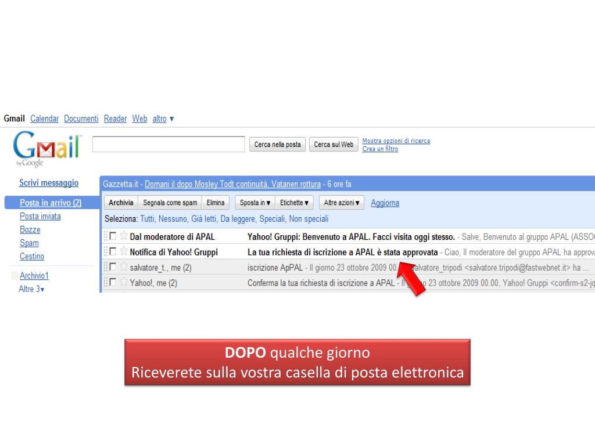Viewport: 595px width, 446px height.
Task: Open Posta inviata folder
Action: (40, 216)
